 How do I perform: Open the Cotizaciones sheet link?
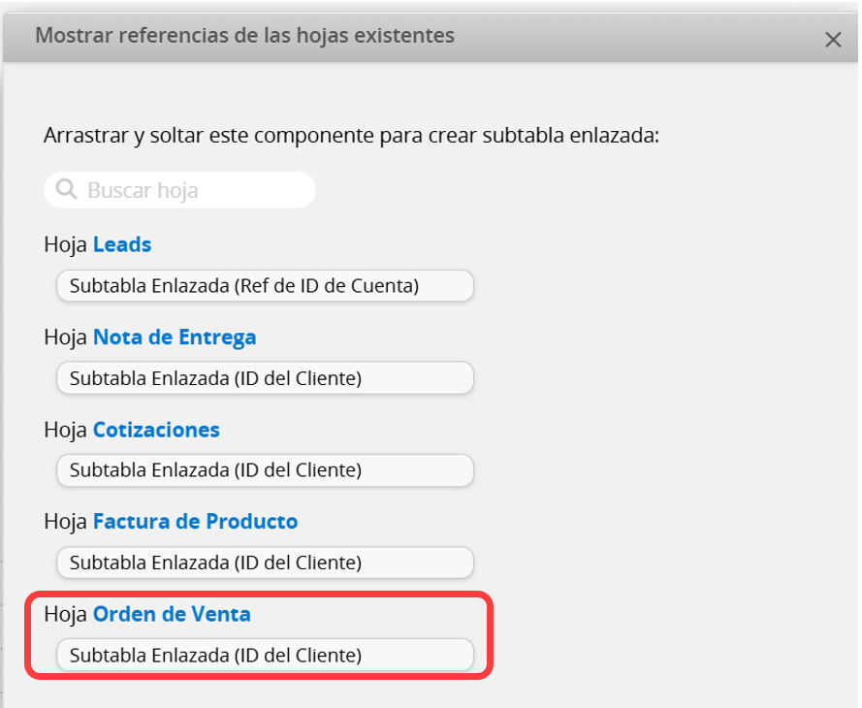[x=156, y=430]
